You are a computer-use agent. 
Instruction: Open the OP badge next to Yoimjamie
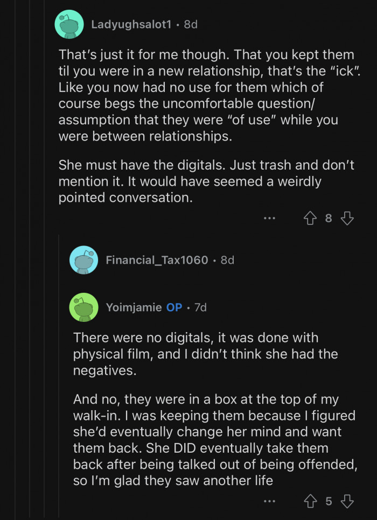(x=173, y=307)
